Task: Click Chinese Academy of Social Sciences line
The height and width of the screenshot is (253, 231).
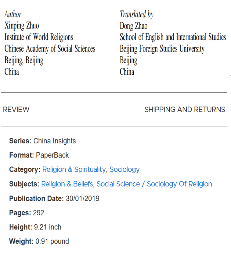Action: click(x=50, y=49)
